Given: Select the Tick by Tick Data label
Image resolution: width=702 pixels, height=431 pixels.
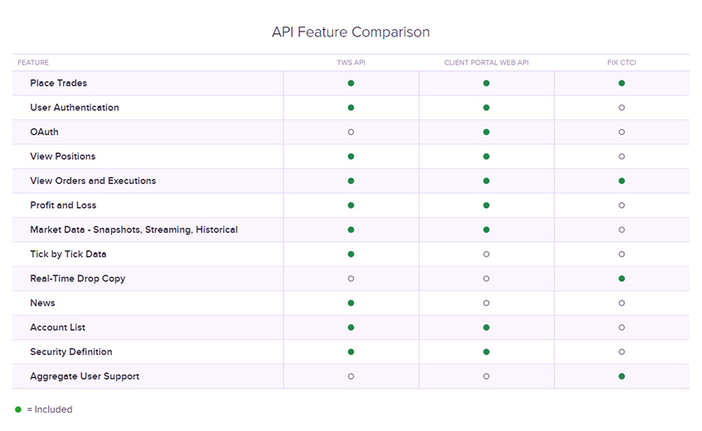Looking at the screenshot, I should coord(68,254).
